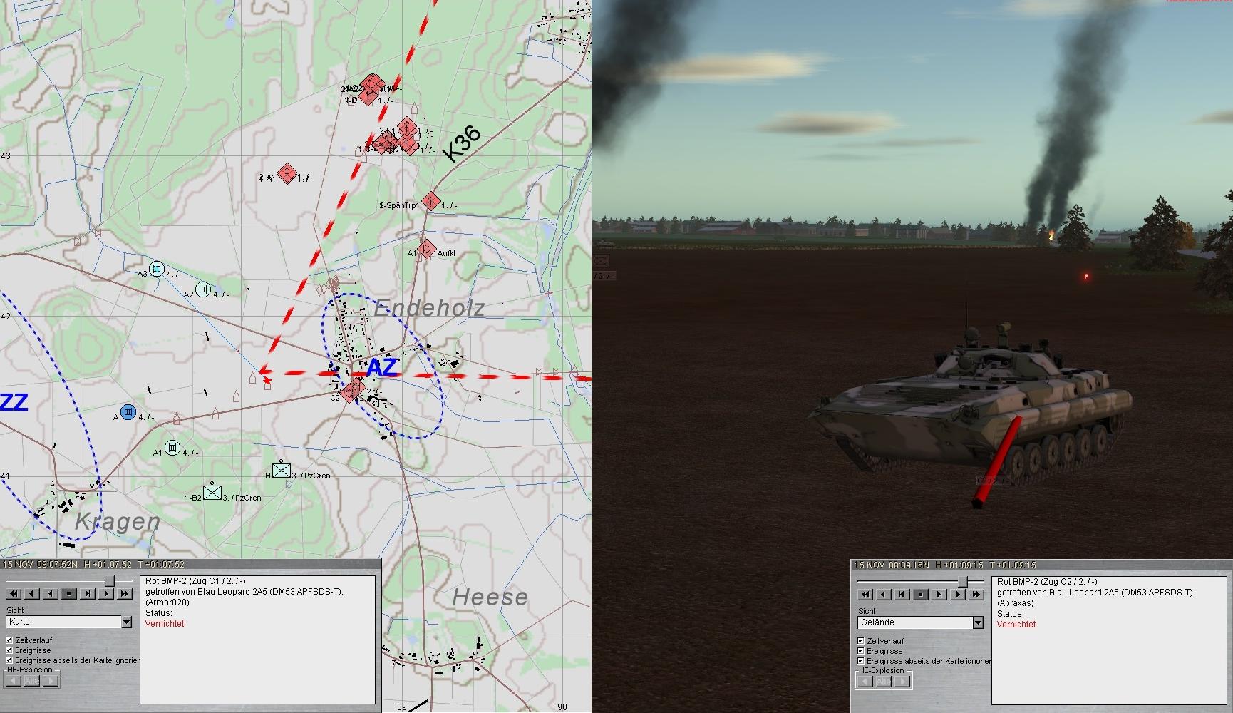Toggle Ereignisse checkbox in the Gelände panel
The height and width of the screenshot is (713, 1233).
click(861, 651)
